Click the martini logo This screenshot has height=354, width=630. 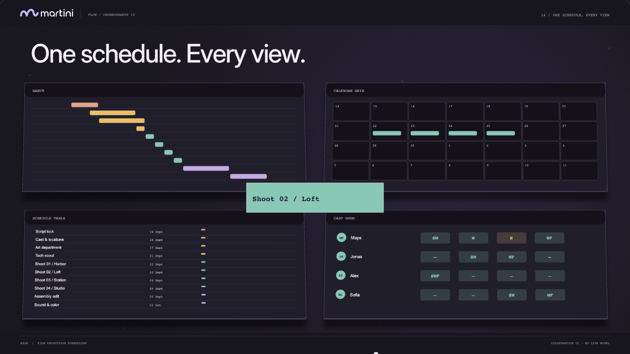click(x=47, y=13)
